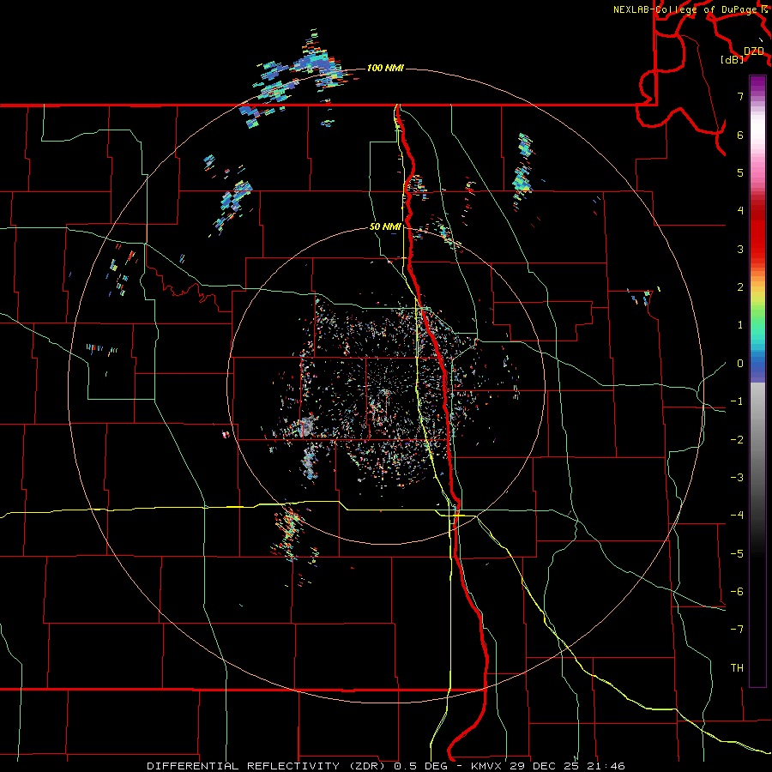
Task: Click the "-4" value on the color scale
Action: click(x=737, y=516)
